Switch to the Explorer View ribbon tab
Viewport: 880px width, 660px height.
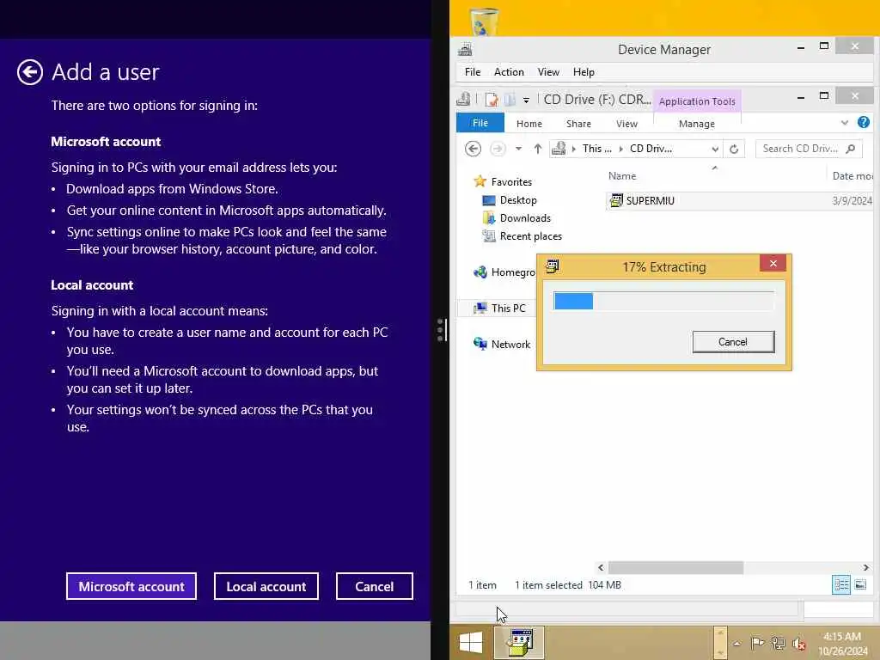coord(626,124)
